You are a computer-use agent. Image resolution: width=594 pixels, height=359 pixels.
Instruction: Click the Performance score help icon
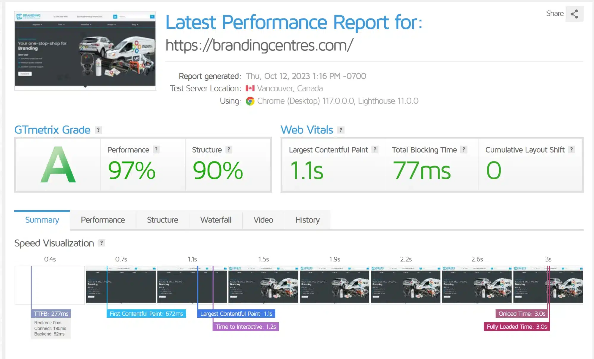(157, 150)
